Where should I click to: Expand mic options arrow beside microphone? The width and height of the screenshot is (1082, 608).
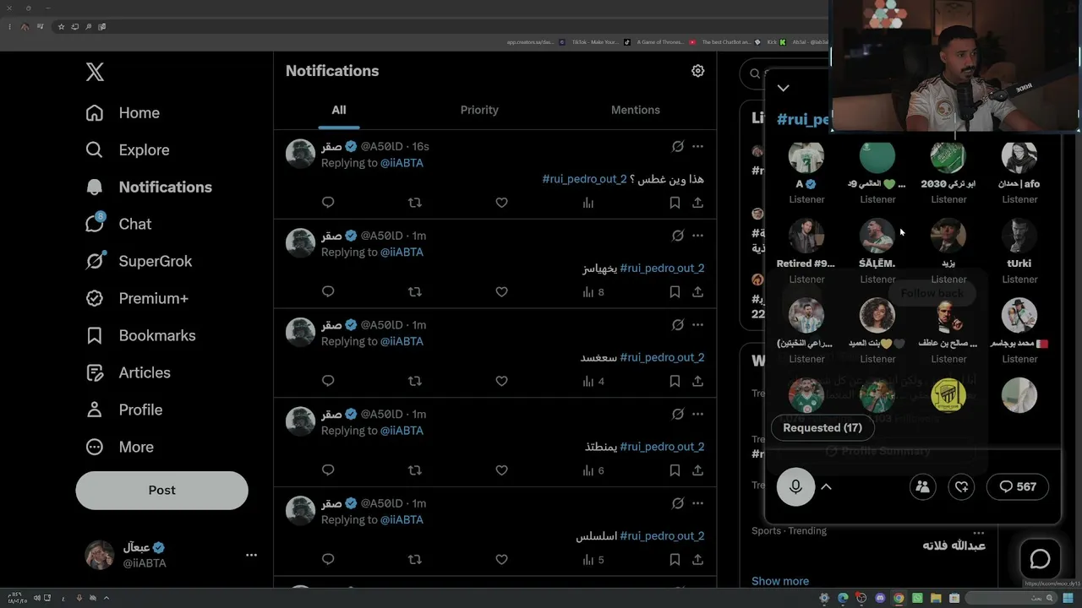pyautogui.click(x=827, y=486)
